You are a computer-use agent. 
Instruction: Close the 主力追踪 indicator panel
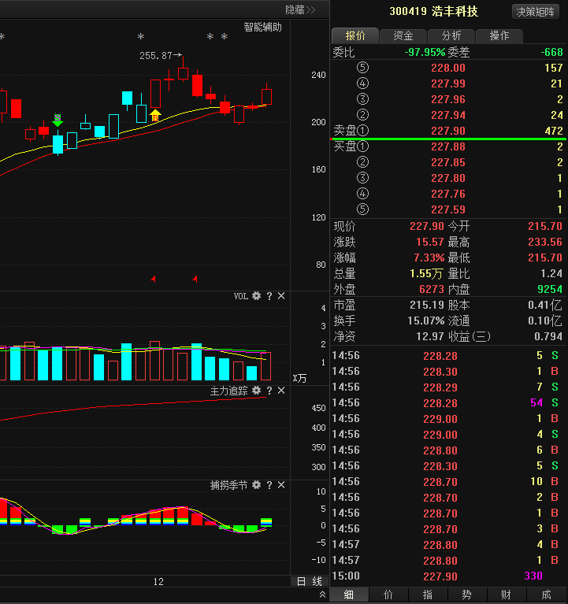tap(281, 391)
